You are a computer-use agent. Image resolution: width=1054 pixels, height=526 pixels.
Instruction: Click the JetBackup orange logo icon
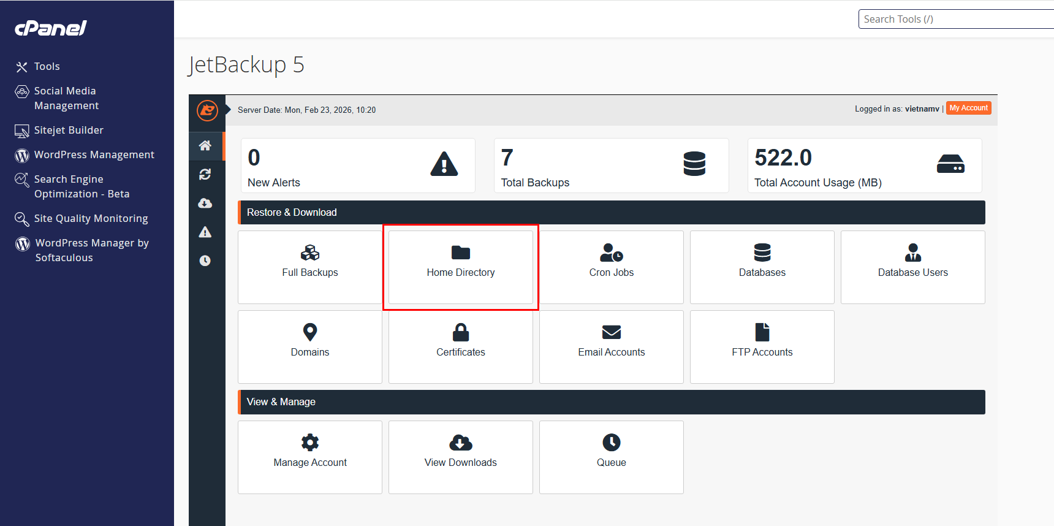tap(207, 110)
